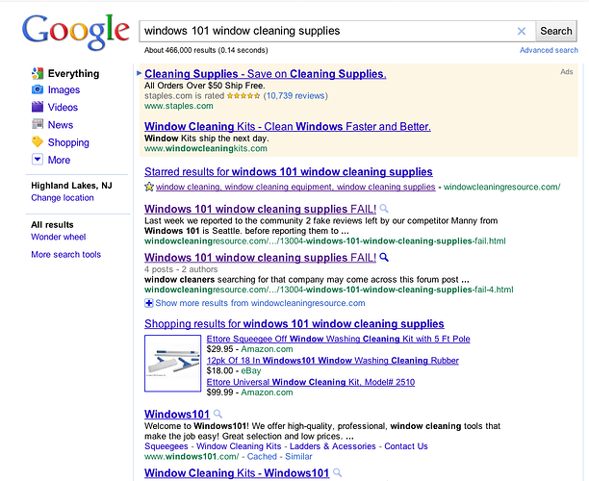Open Contact Us sitelink

point(406,446)
